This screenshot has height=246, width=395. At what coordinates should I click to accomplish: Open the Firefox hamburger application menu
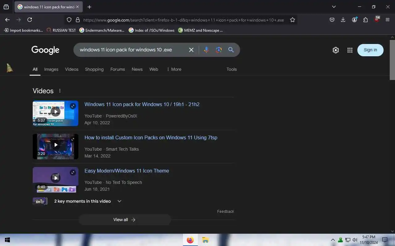(388, 20)
